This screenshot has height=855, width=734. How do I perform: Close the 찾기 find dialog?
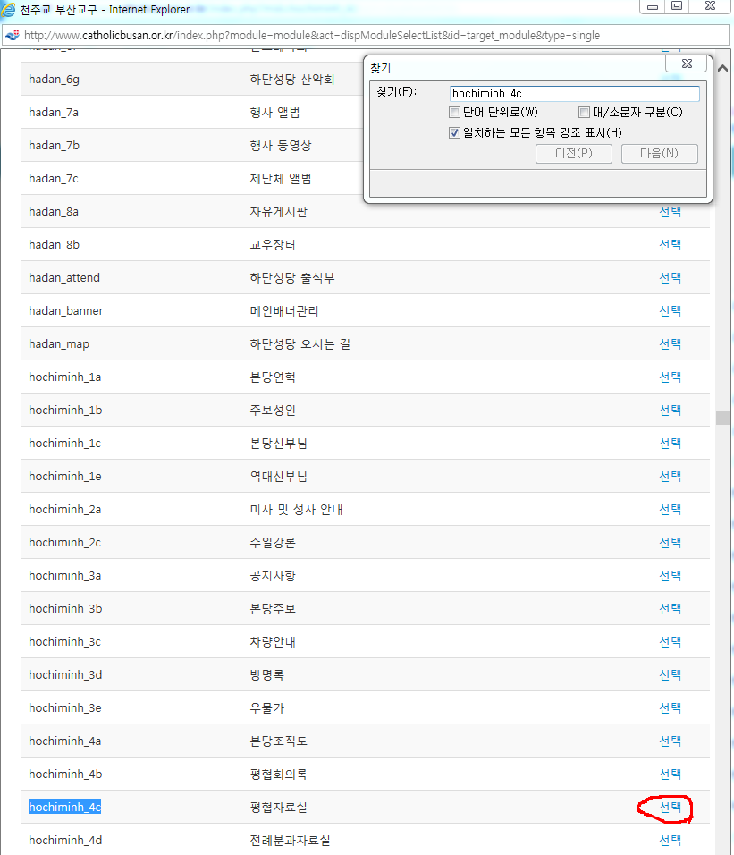point(687,64)
